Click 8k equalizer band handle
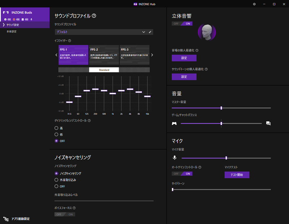Viewport: 289px width, 224px height. pyautogui.click(x=139, y=92)
